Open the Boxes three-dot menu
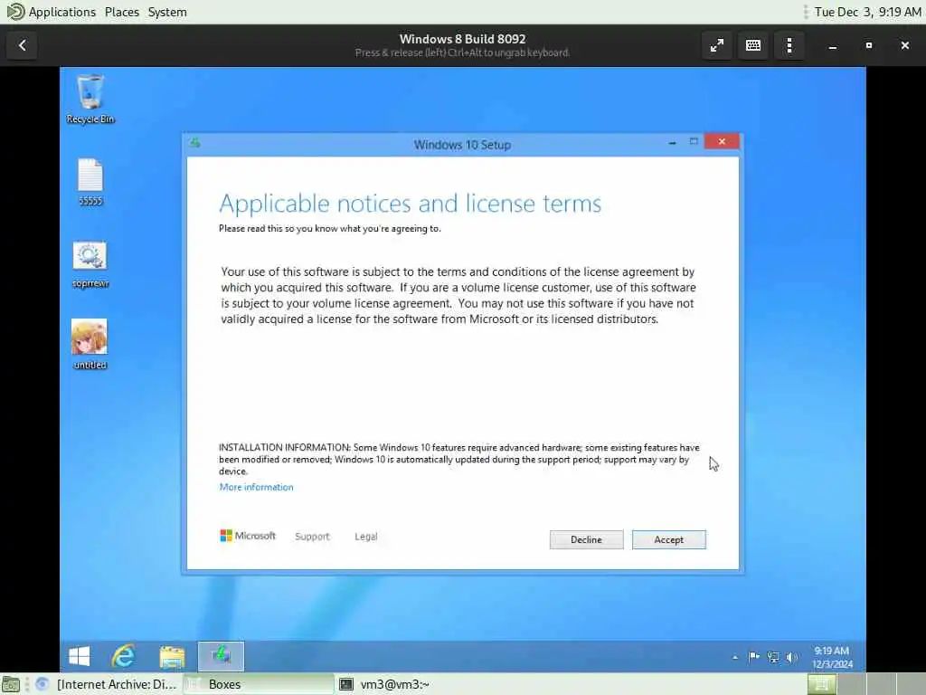The image size is (926, 695). click(x=789, y=45)
